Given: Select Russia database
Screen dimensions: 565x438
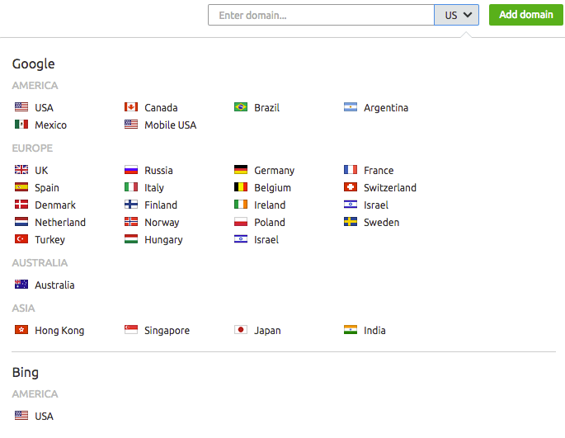Looking at the screenshot, I should tap(158, 171).
